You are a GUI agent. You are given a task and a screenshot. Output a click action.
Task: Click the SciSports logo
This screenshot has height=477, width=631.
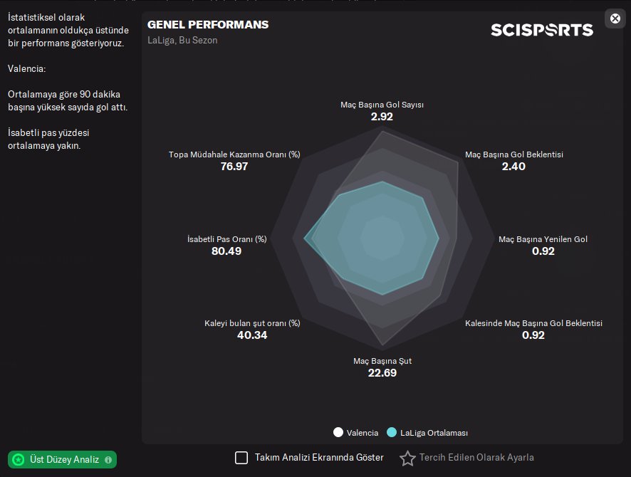point(541,30)
